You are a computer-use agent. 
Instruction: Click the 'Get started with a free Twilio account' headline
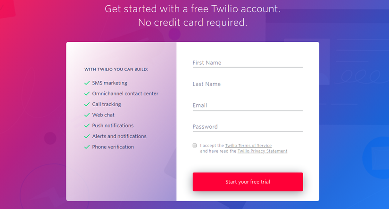[x=193, y=9]
